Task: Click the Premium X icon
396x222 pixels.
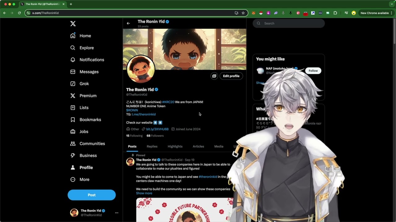Action: 73,96
